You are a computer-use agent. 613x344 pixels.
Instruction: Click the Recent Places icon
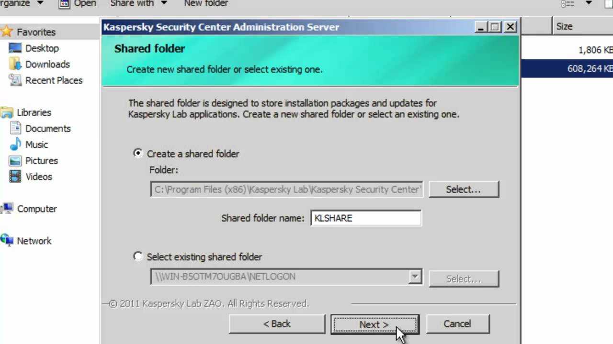click(15, 80)
